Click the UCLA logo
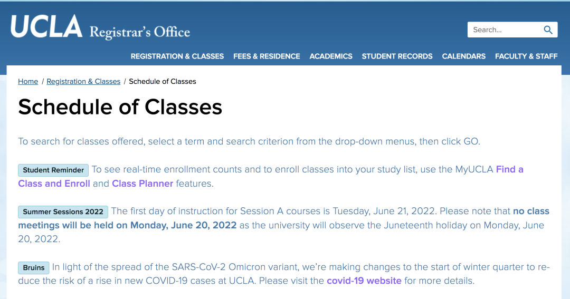The width and height of the screenshot is (570, 299). click(x=46, y=27)
